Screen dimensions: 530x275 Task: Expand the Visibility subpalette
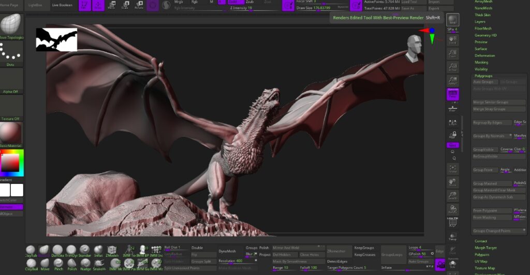point(481,69)
